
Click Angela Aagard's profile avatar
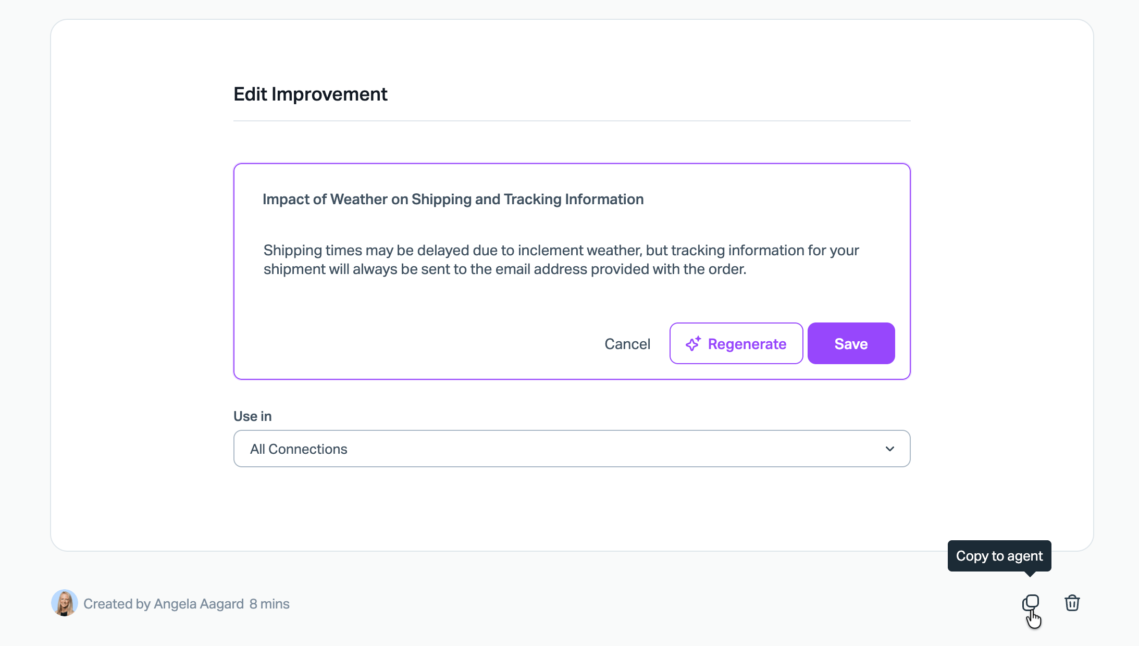[x=64, y=603]
